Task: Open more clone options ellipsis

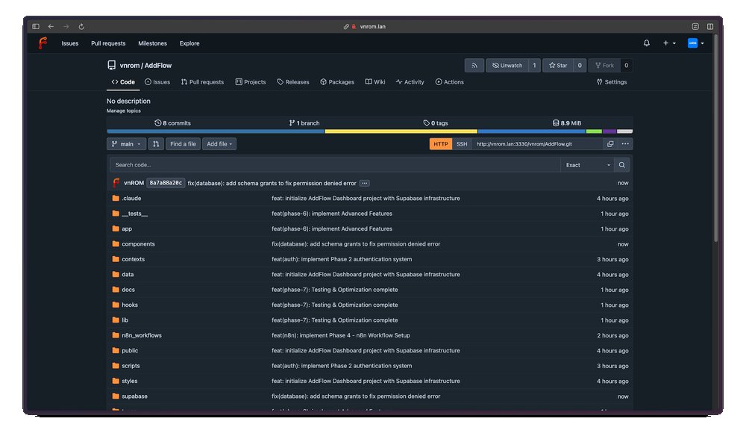Action: pos(625,144)
